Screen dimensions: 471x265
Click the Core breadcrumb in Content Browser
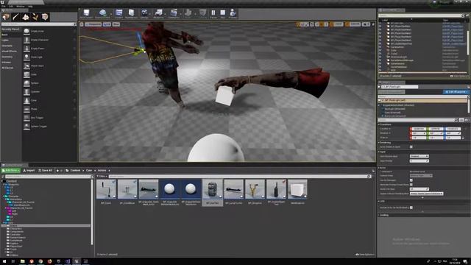pyautogui.click(x=89, y=170)
